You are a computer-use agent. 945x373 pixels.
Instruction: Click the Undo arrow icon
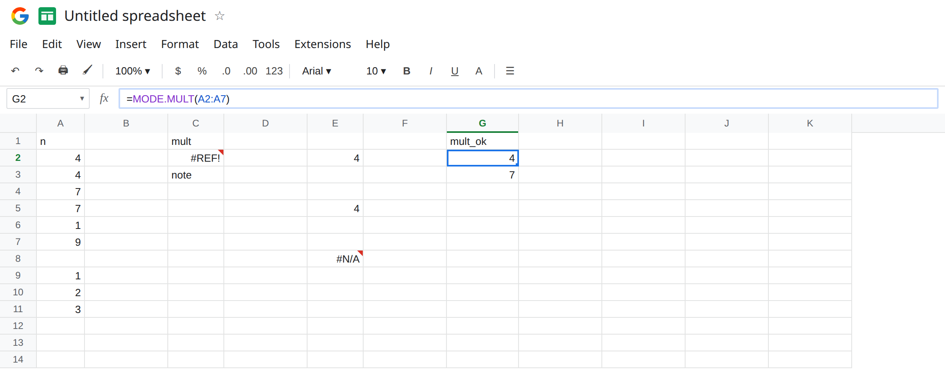pyautogui.click(x=15, y=71)
